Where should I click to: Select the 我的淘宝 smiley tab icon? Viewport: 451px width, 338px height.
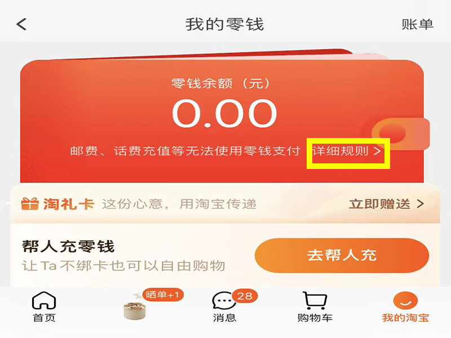pos(405,300)
